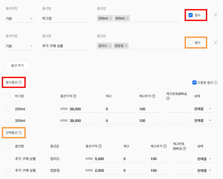Remove the 355ml option value tag
The image size is (223, 179).
coord(127,18)
